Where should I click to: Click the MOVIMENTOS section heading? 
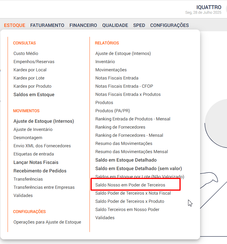pyautogui.click(x=26, y=111)
